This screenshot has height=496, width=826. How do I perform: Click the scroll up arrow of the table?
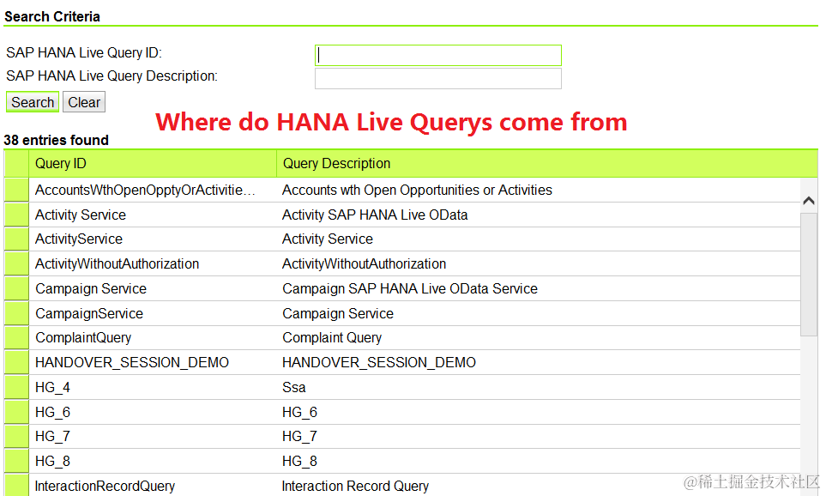point(809,200)
